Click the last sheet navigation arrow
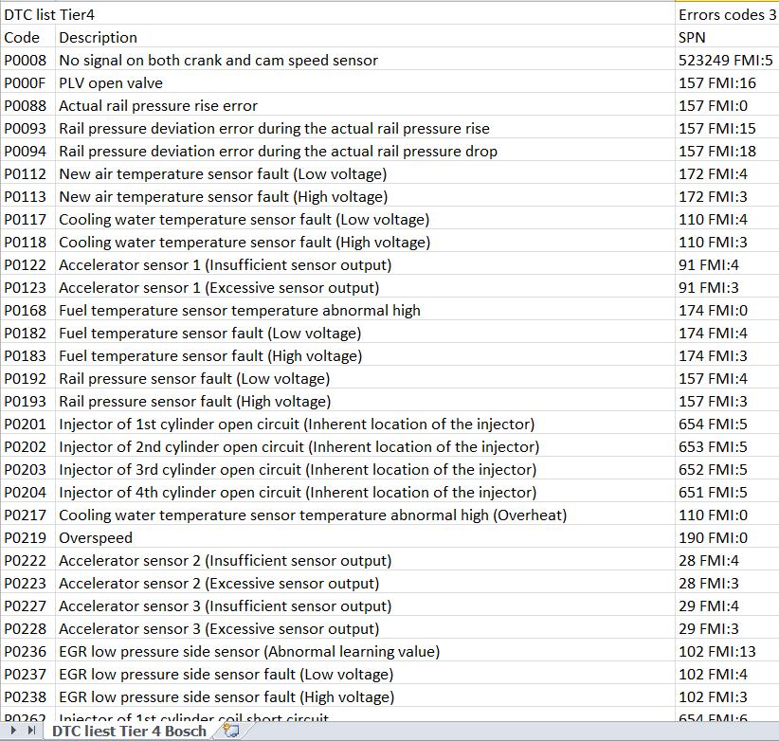The height and width of the screenshot is (741, 779). point(31,731)
